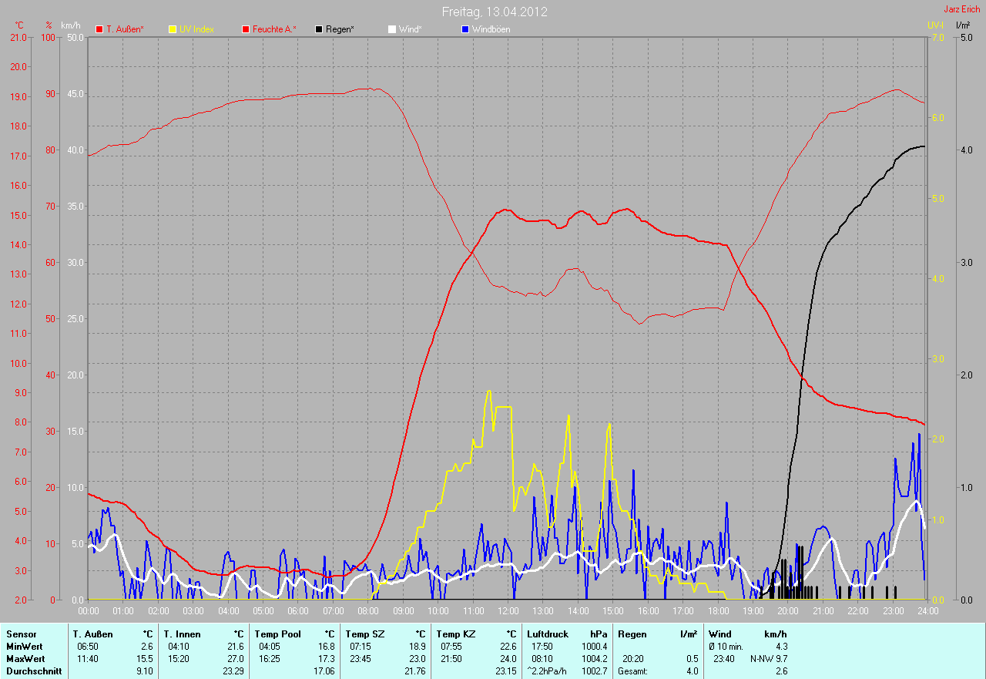986x679 pixels.
Task: Click the "Ø 10 min." wind label
Action: (x=726, y=647)
